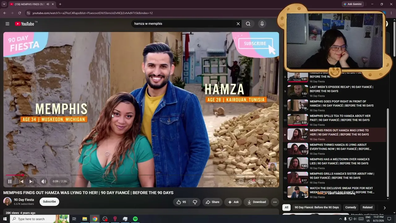
Task: Mute the tab using its speaker icon
Action: pyautogui.click(x=48, y=4)
